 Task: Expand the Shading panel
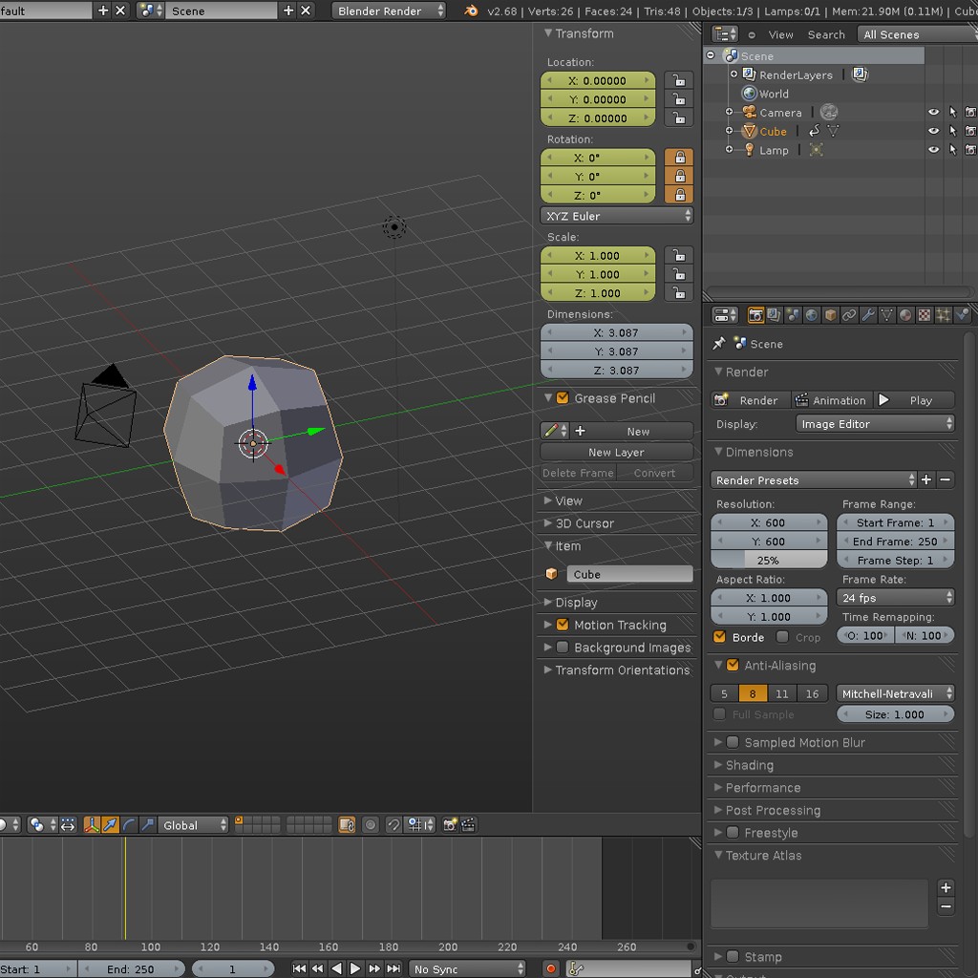coord(749,765)
